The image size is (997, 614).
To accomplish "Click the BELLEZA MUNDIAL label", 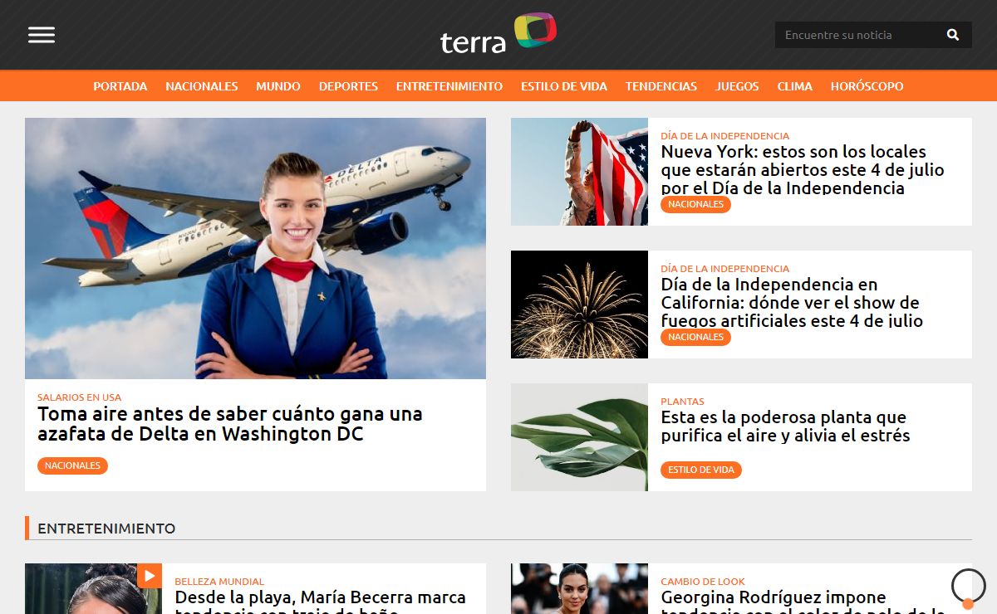I will pyautogui.click(x=219, y=582).
